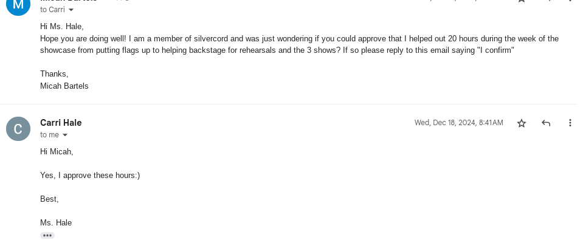The height and width of the screenshot is (240, 583).
Task: Click Carri Hale's gray C avatar
Action: click(18, 129)
